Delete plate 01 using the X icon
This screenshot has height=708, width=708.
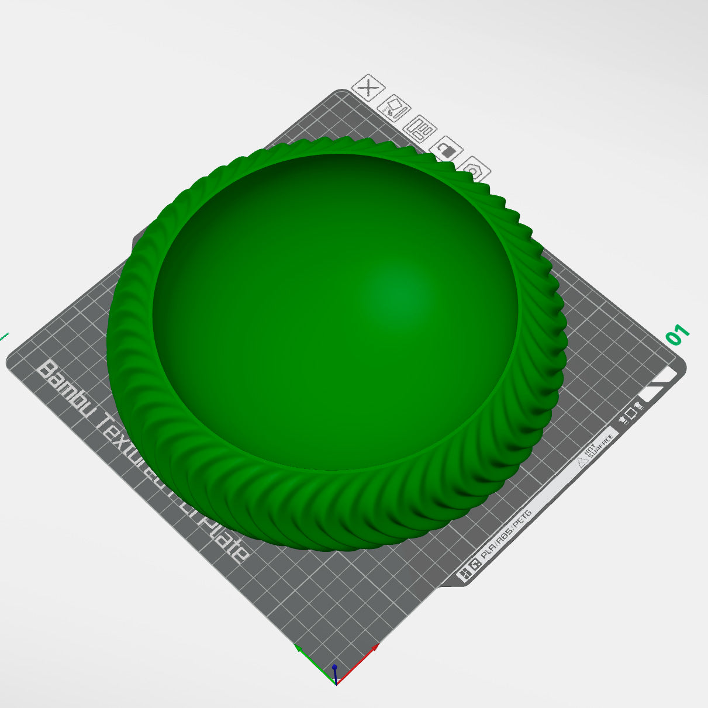[368, 88]
